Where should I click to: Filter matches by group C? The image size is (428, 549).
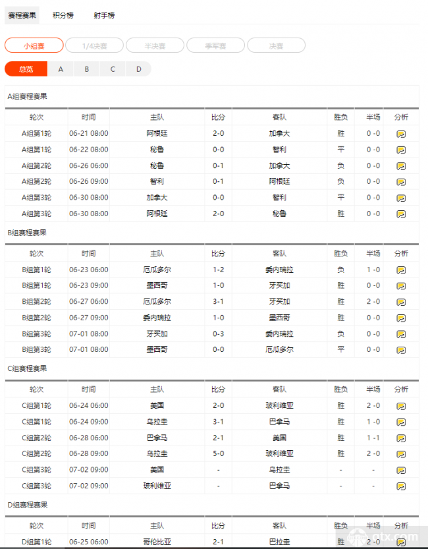(x=113, y=69)
